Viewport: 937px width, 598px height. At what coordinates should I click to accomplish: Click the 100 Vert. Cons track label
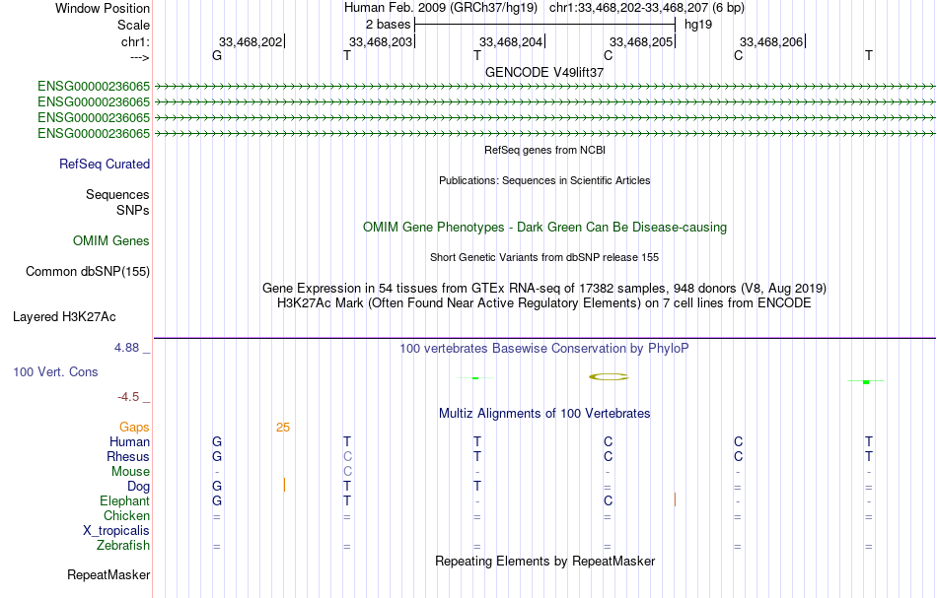point(55,371)
